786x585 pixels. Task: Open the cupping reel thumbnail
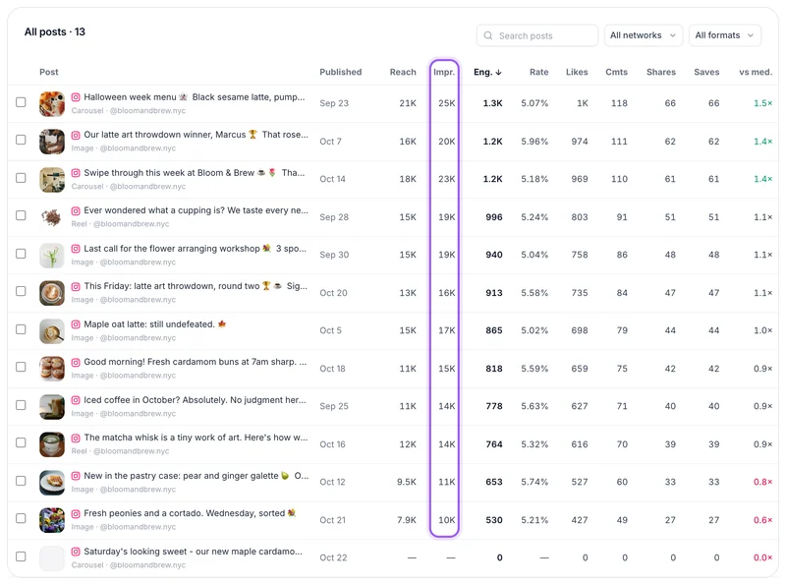click(52, 217)
